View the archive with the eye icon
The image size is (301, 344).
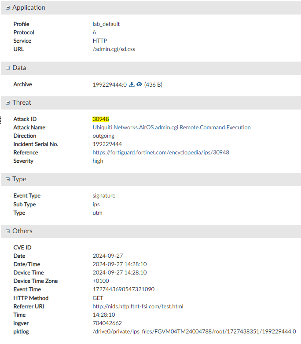point(139,84)
